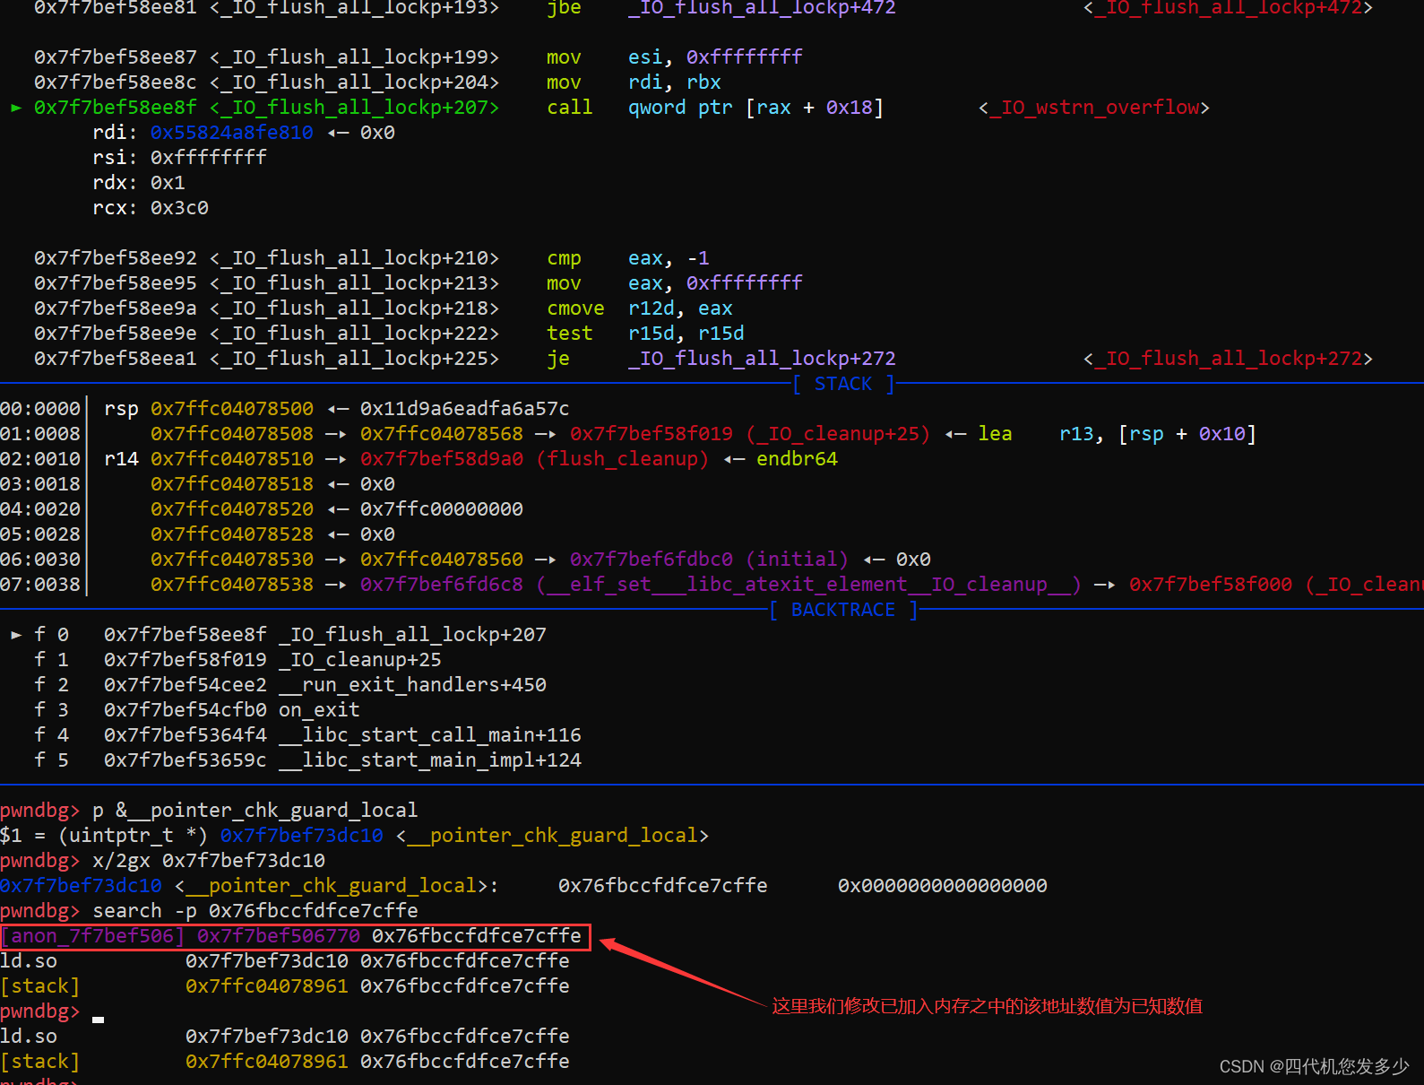Screen dimensions: 1424x1085
Task: Click stack address 0x7ffc04078500 at rsp
Action: [x=232, y=409]
